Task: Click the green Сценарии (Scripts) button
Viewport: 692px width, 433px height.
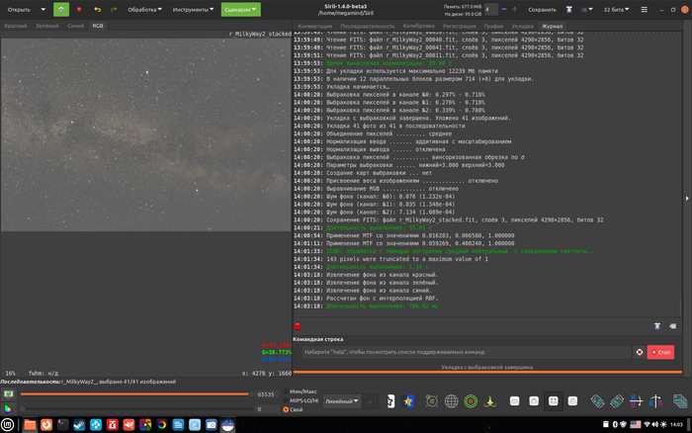Action: tap(240, 9)
